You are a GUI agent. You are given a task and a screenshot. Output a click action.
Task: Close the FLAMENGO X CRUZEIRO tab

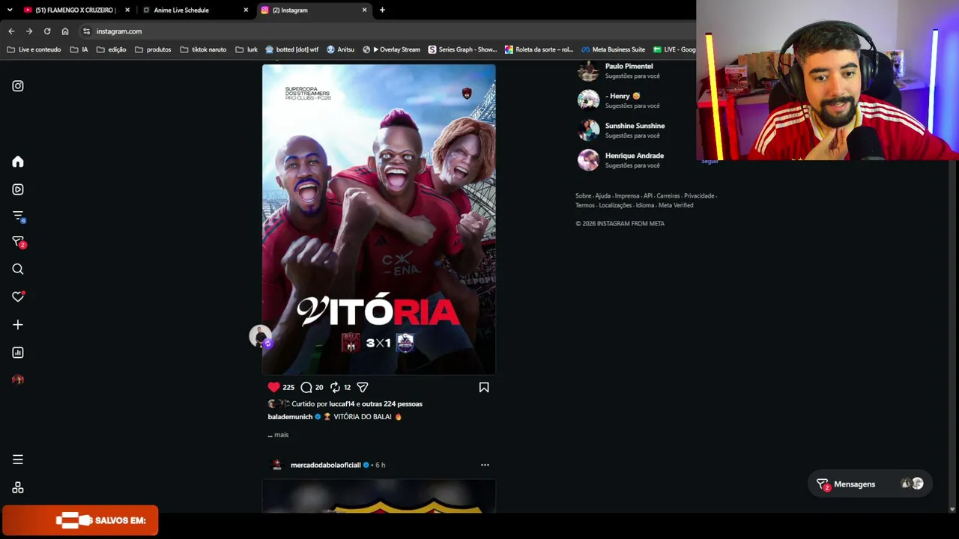[127, 10]
